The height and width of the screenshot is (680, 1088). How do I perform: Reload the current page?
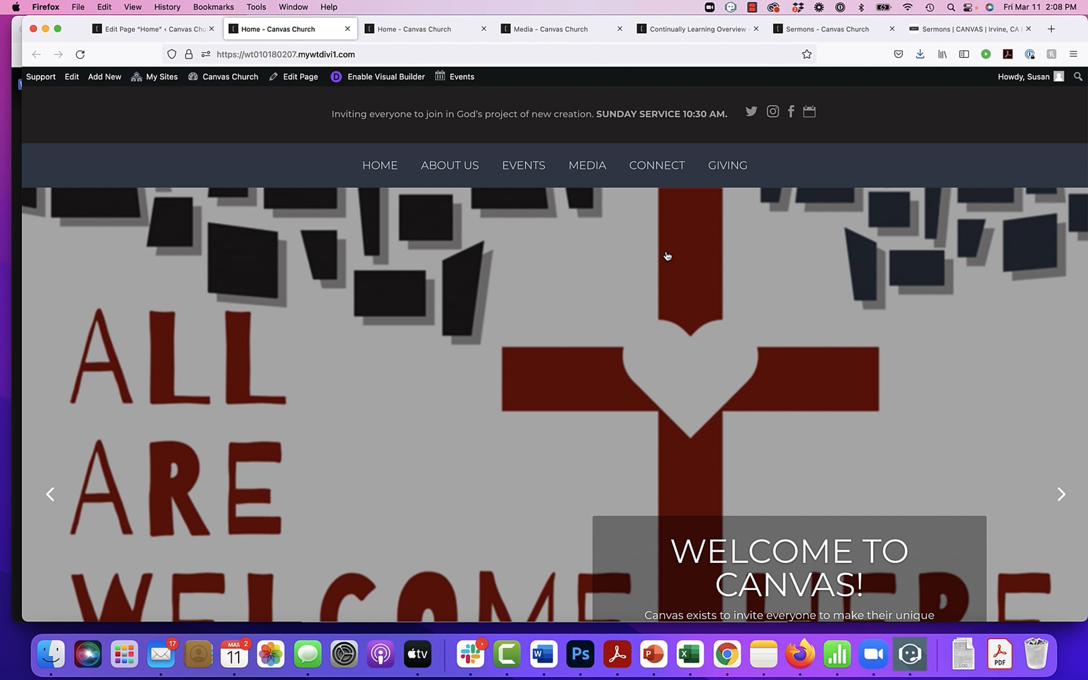pos(80,54)
